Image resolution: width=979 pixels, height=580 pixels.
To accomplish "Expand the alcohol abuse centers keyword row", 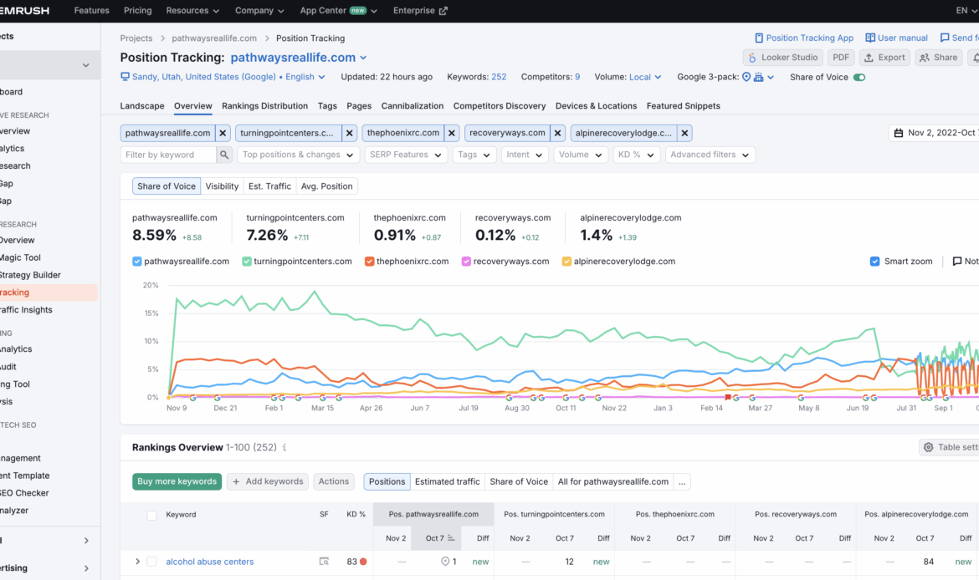I will [x=137, y=562].
